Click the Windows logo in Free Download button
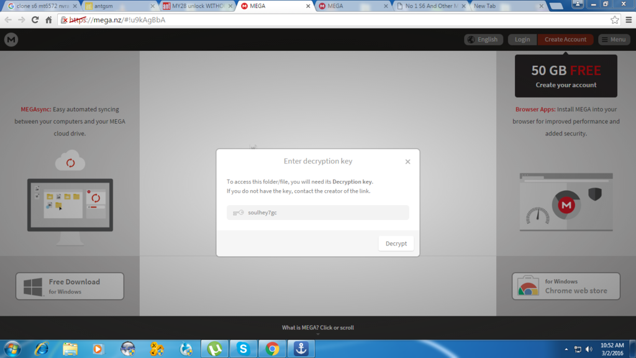This screenshot has height=358, width=636. pyautogui.click(x=32, y=287)
